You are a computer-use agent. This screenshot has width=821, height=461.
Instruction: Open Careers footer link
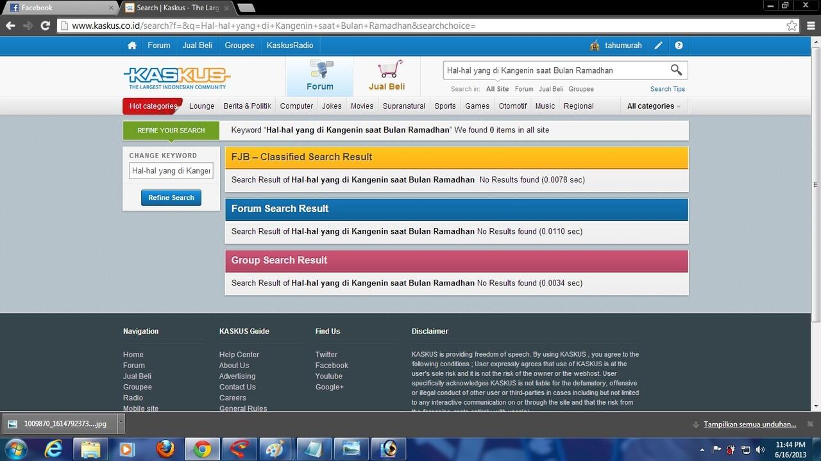pos(232,398)
